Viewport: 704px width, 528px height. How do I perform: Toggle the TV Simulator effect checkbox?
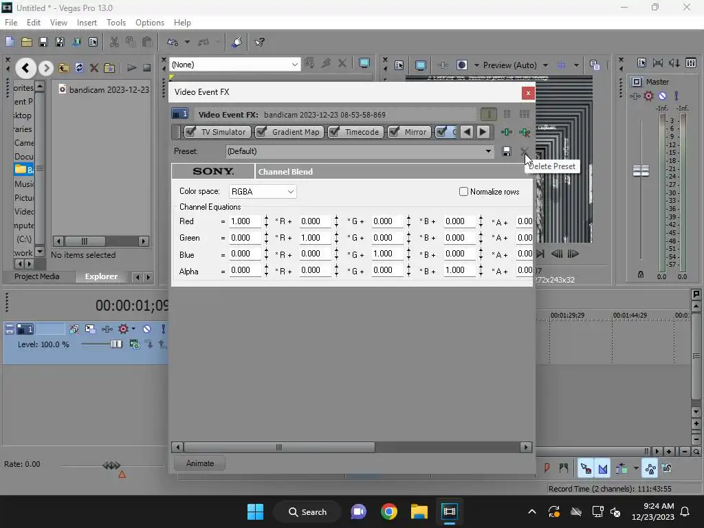tap(191, 132)
